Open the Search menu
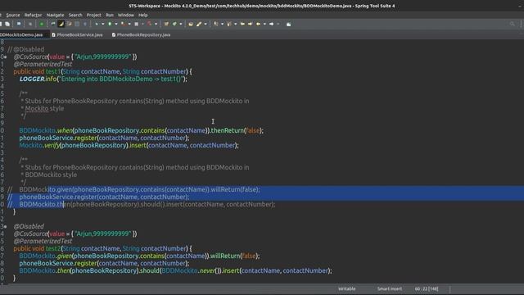Image resolution: width=524 pixels, height=295 pixels. pos(75,15)
